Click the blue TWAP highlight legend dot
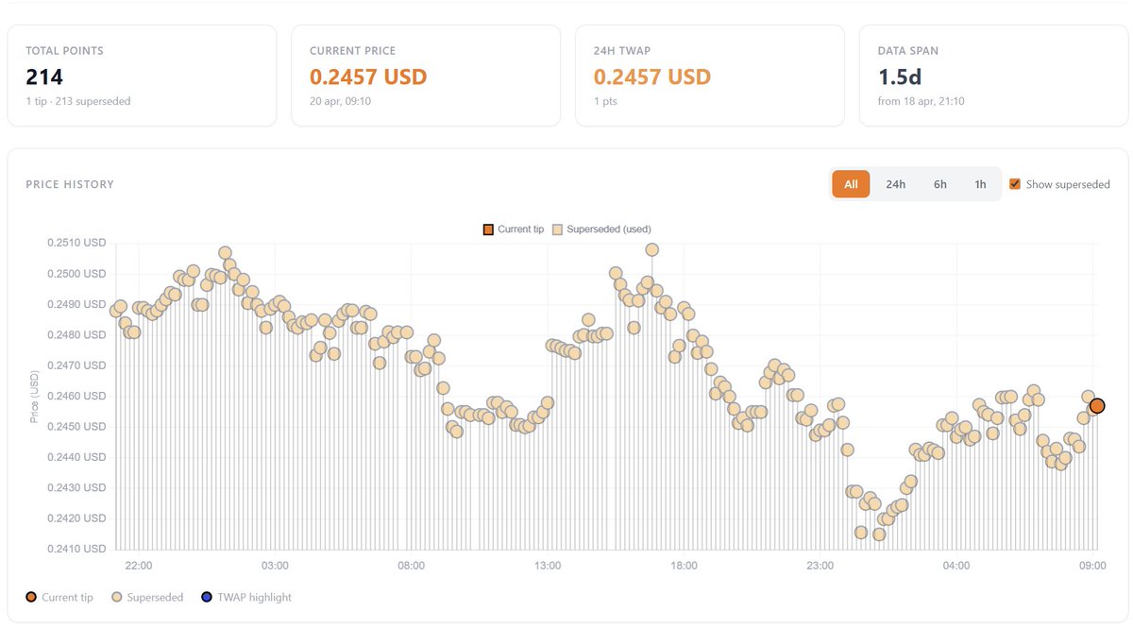Screen dimensions: 1133x628 [207, 597]
